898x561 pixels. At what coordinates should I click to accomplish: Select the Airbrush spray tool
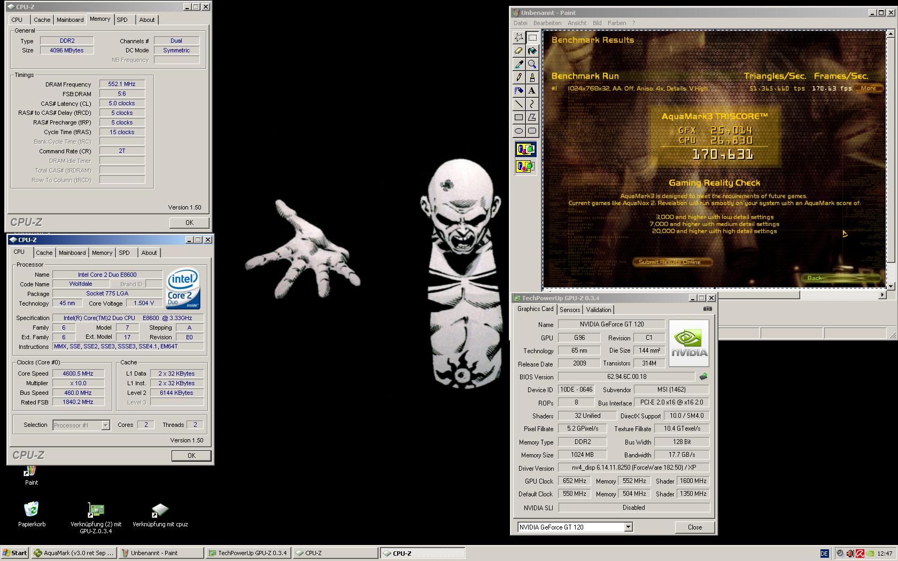pyautogui.click(x=518, y=91)
